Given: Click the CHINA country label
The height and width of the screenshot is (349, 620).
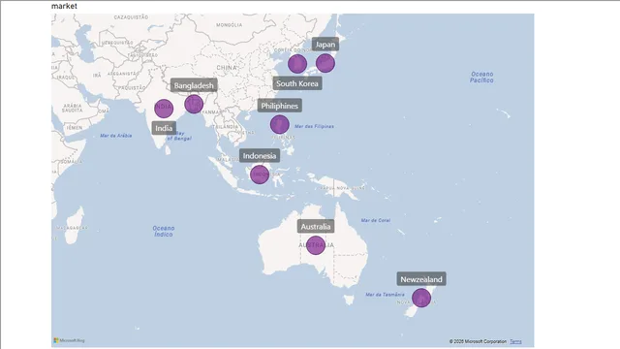Looking at the screenshot, I should (227, 68).
